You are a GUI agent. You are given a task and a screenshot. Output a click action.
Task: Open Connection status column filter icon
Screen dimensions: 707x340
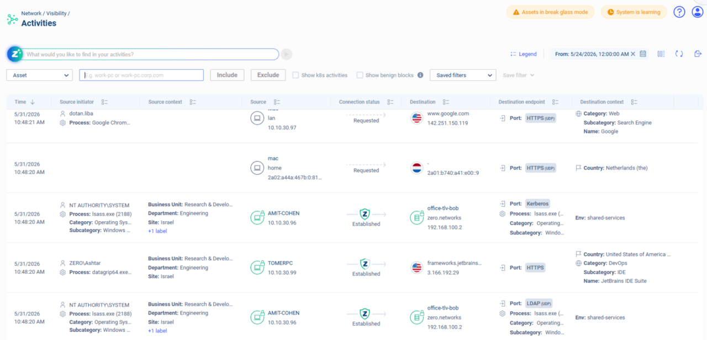pyautogui.click(x=391, y=102)
